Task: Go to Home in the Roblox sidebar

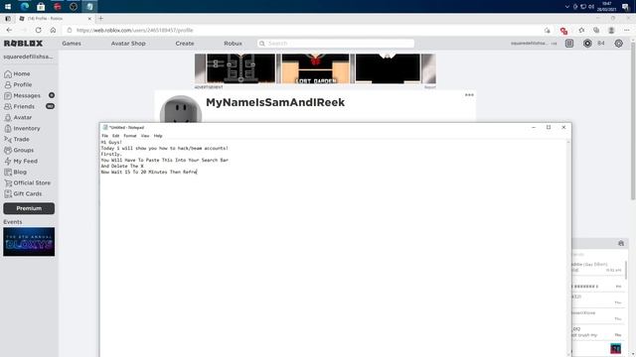Action: [x=17, y=74]
